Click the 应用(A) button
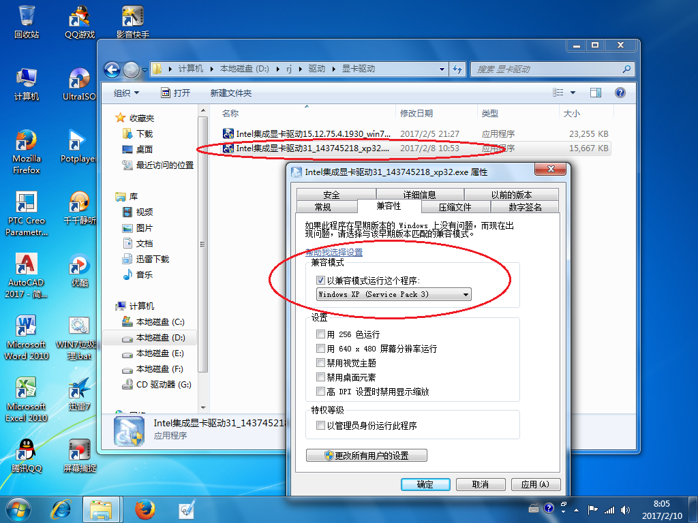698x523 pixels. [x=536, y=484]
